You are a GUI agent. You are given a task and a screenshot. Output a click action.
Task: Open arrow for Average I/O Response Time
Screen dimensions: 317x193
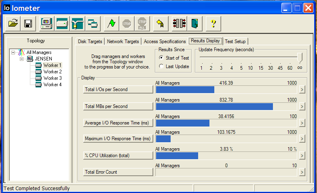[x=302, y=123]
